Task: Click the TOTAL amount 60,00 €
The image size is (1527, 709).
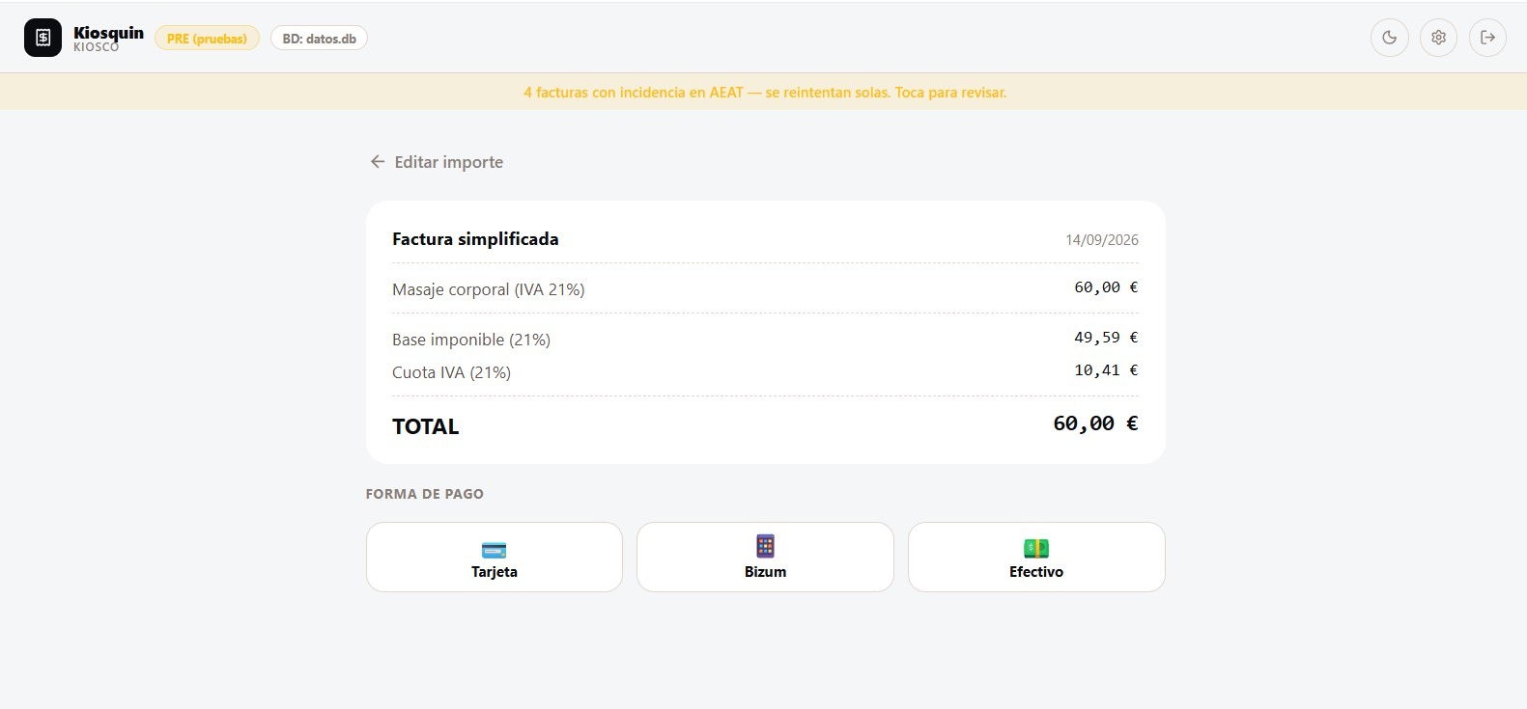Action: pos(1095,423)
